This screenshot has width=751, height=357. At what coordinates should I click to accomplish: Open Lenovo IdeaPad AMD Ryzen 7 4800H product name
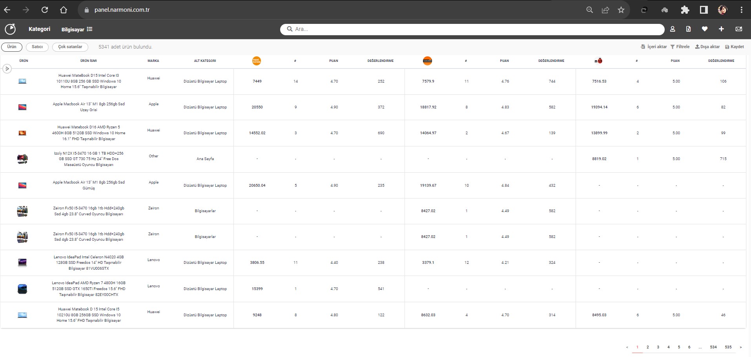(x=89, y=289)
